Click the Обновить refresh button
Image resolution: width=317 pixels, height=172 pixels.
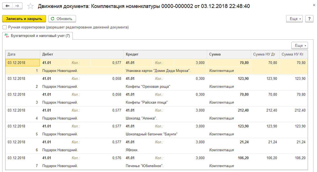pos(62,19)
